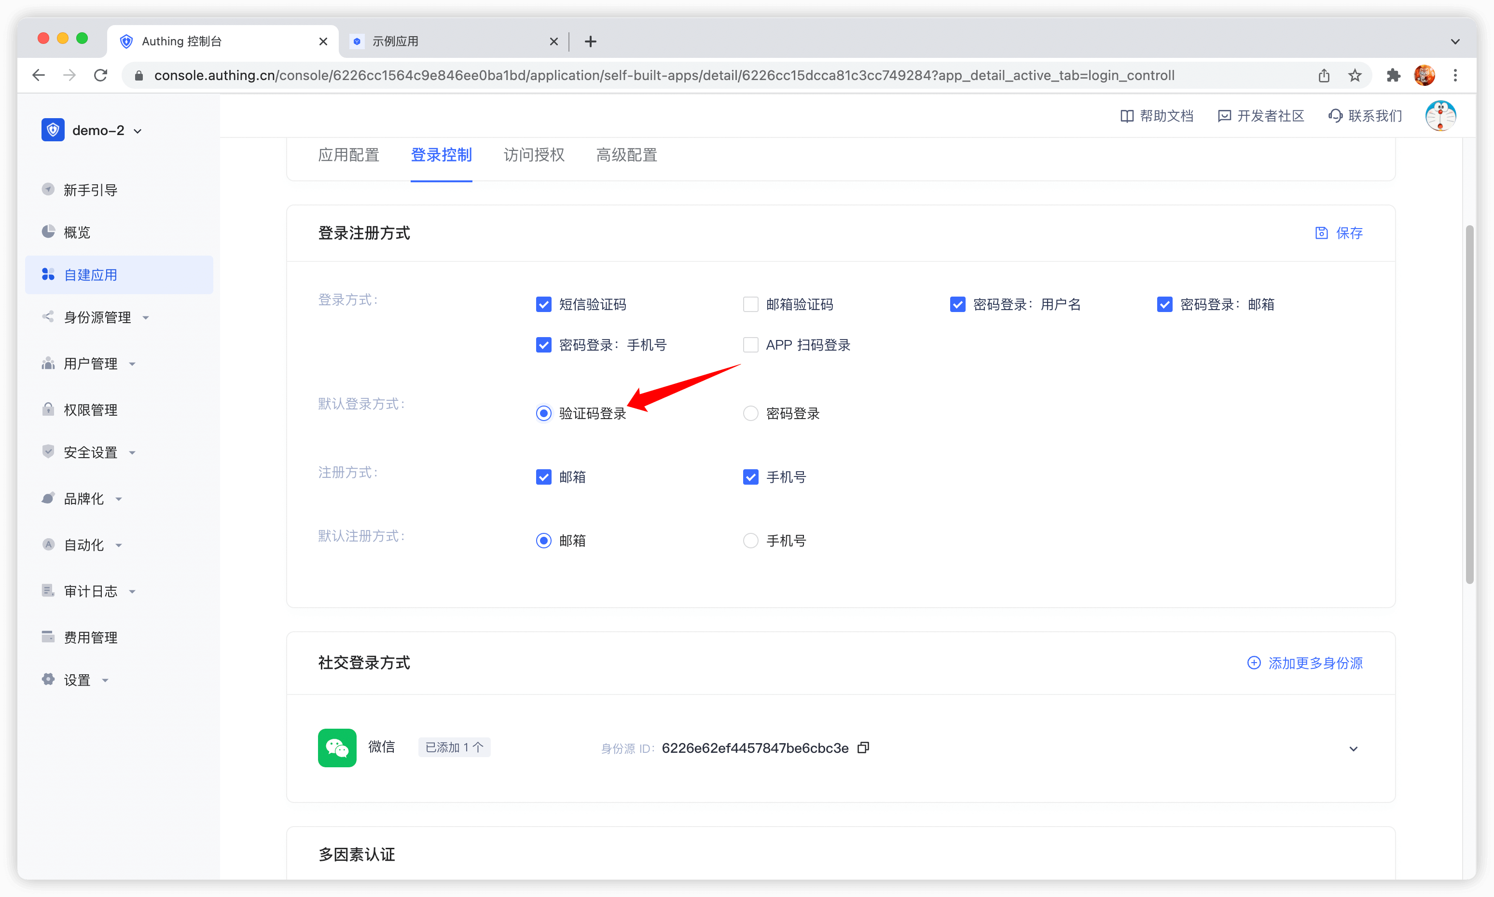Click the green WeChat logo icon
The width and height of the screenshot is (1494, 897).
pos(337,747)
